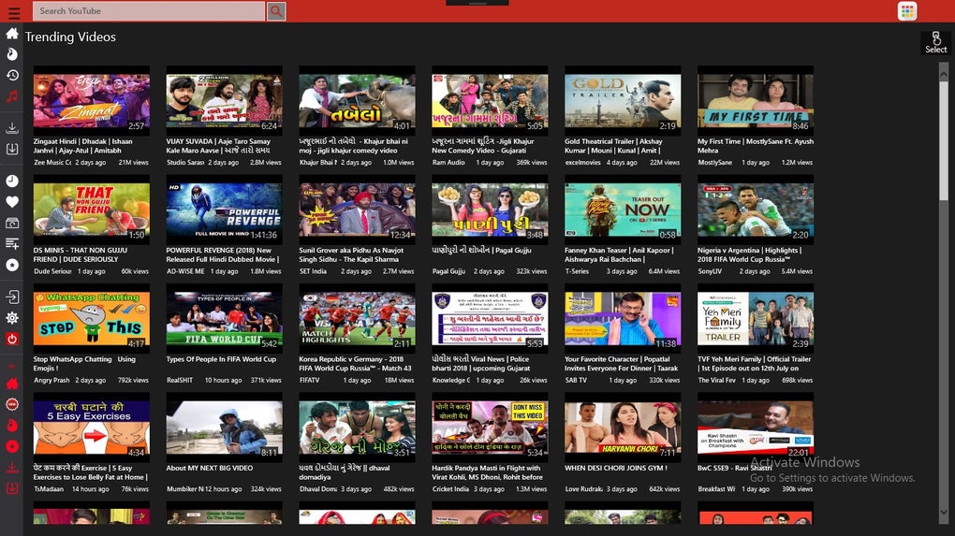Viewport: 955px width, 536px height.
Task: Open the playlist add icon
Action: [12, 244]
